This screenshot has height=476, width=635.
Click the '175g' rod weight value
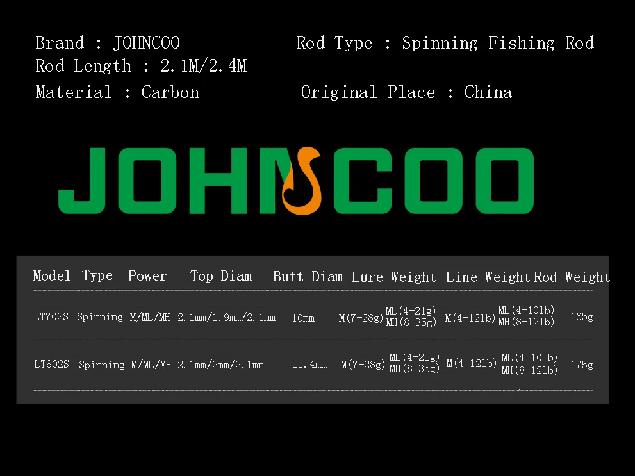(x=582, y=365)
